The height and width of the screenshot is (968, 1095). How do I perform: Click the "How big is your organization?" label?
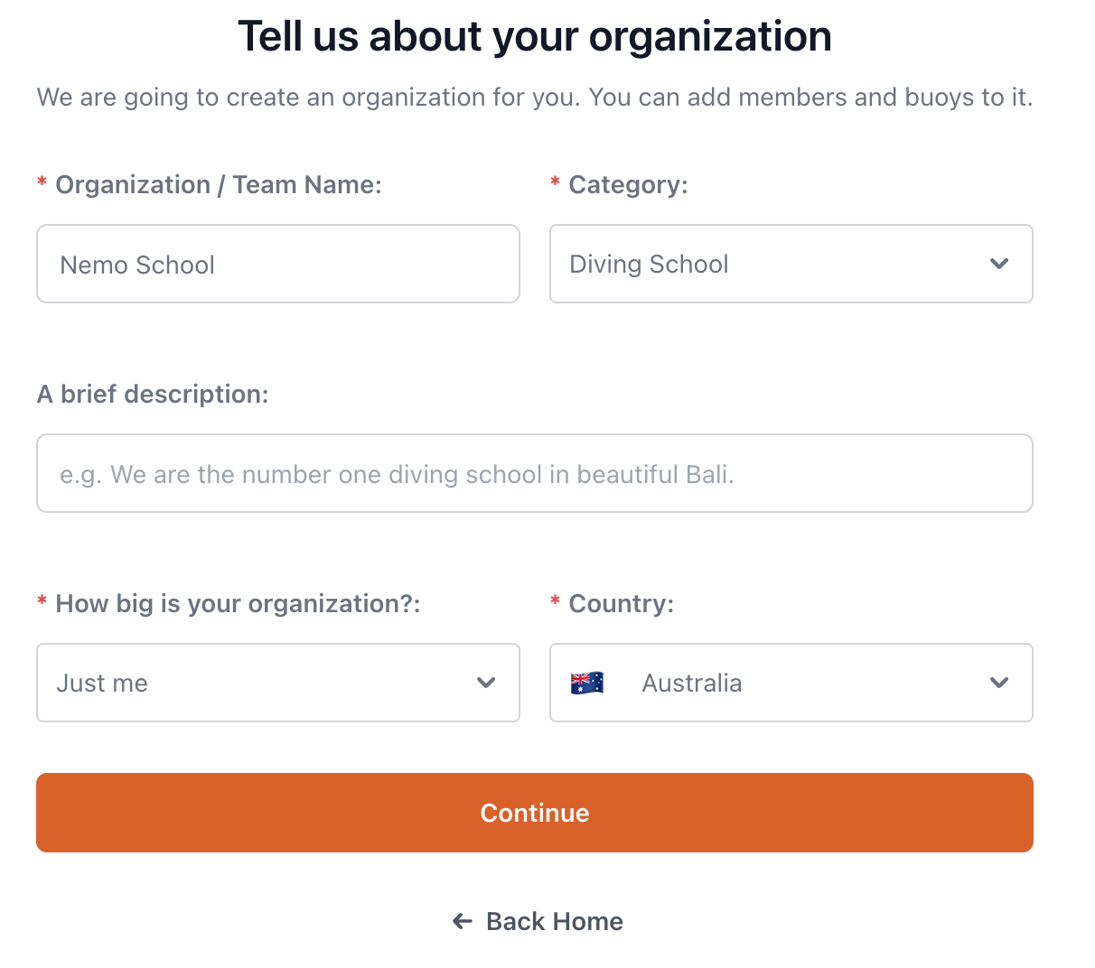(238, 604)
